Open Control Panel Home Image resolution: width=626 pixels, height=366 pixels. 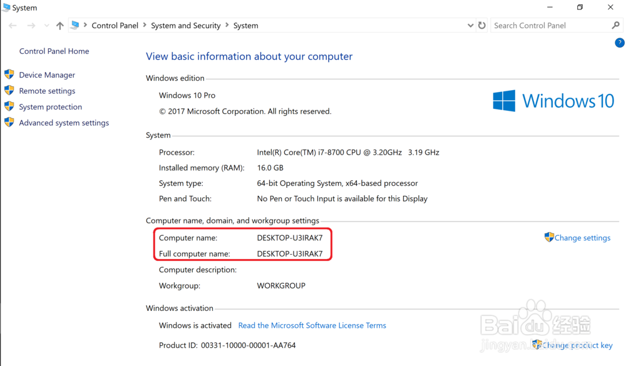(54, 51)
